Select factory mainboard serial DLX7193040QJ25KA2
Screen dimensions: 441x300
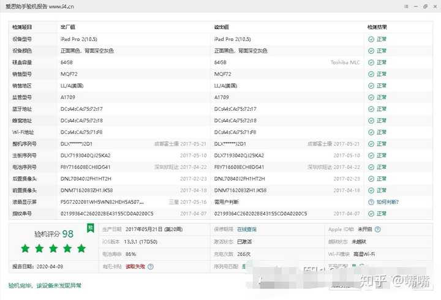[x=86, y=156]
